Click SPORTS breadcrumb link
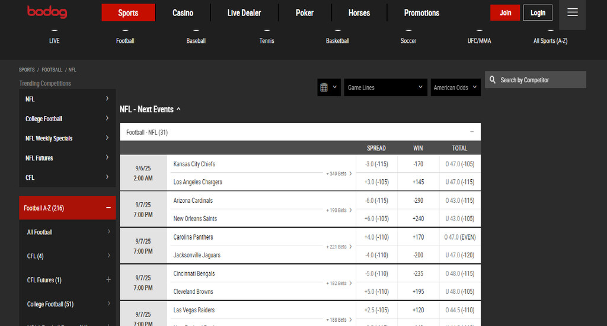 click(27, 70)
